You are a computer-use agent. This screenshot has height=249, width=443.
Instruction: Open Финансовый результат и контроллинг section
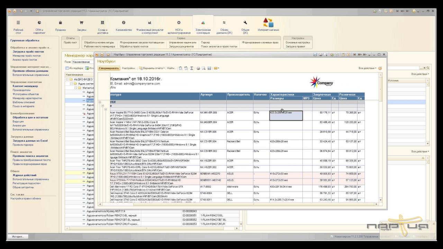[150, 26]
